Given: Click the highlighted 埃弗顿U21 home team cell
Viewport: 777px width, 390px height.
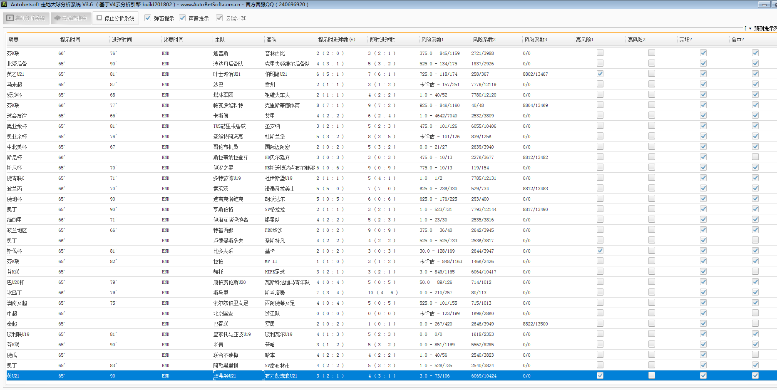Looking at the screenshot, I should click(225, 376).
